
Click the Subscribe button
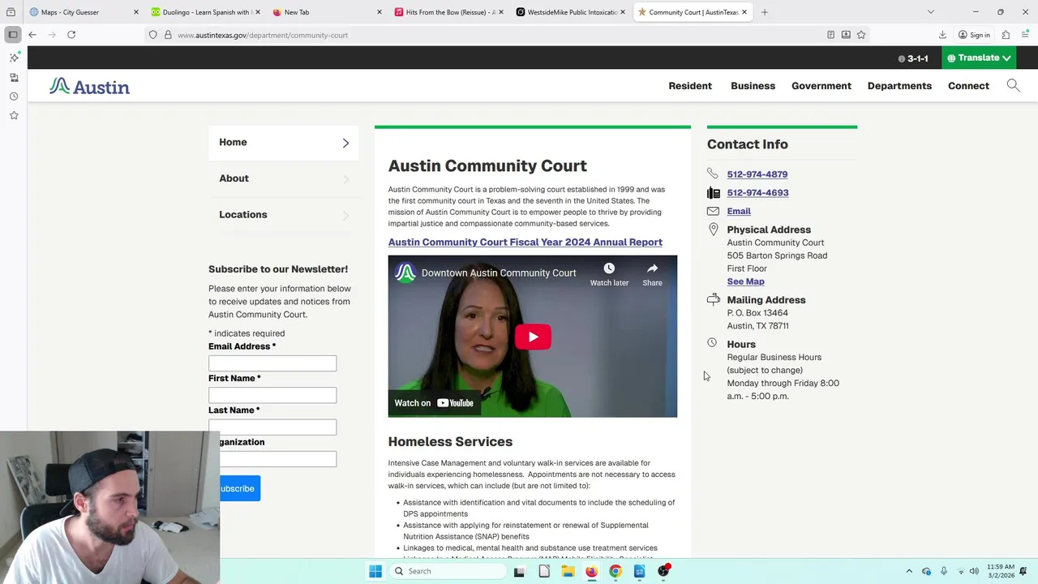pyautogui.click(x=240, y=488)
